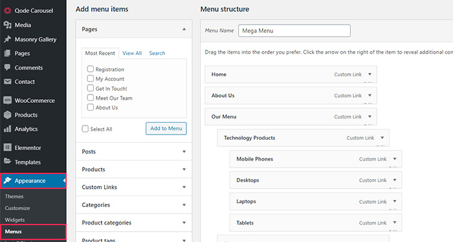Screen dimensions: 453x242
Task: Open WooCommerce from the sidebar
Action: 35,100
